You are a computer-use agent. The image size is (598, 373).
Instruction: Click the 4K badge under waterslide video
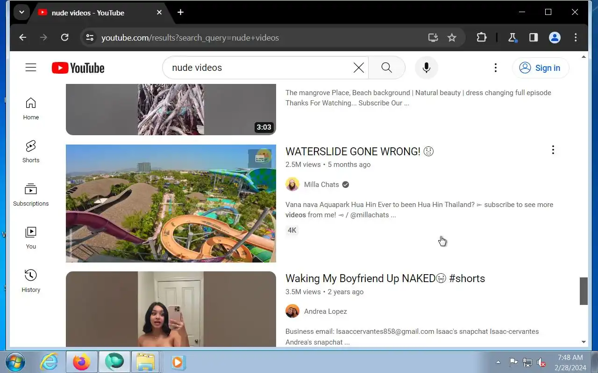click(292, 230)
